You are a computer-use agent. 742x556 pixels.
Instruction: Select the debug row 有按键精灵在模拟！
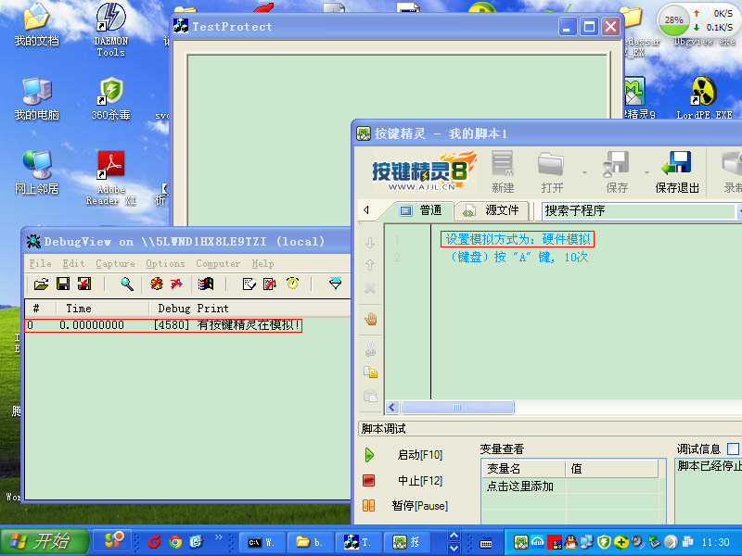163,325
